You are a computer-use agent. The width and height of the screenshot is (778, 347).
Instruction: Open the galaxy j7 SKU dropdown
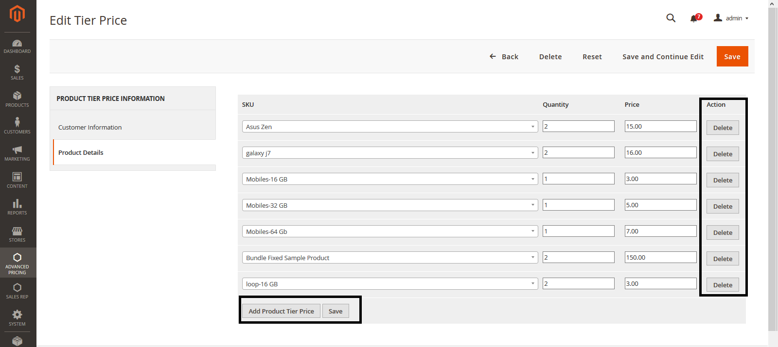(x=390, y=153)
